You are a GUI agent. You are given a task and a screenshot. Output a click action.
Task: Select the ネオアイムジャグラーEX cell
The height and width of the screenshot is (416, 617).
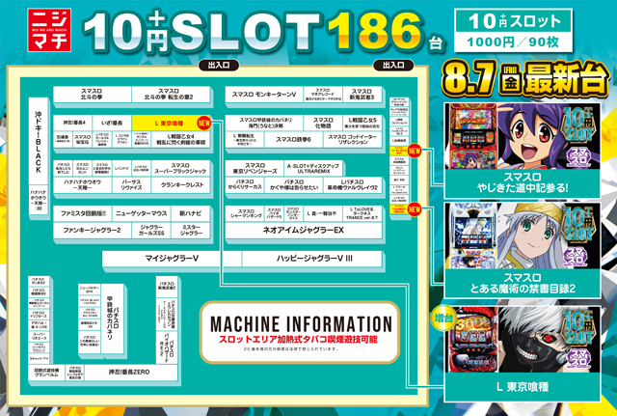pos(304,230)
